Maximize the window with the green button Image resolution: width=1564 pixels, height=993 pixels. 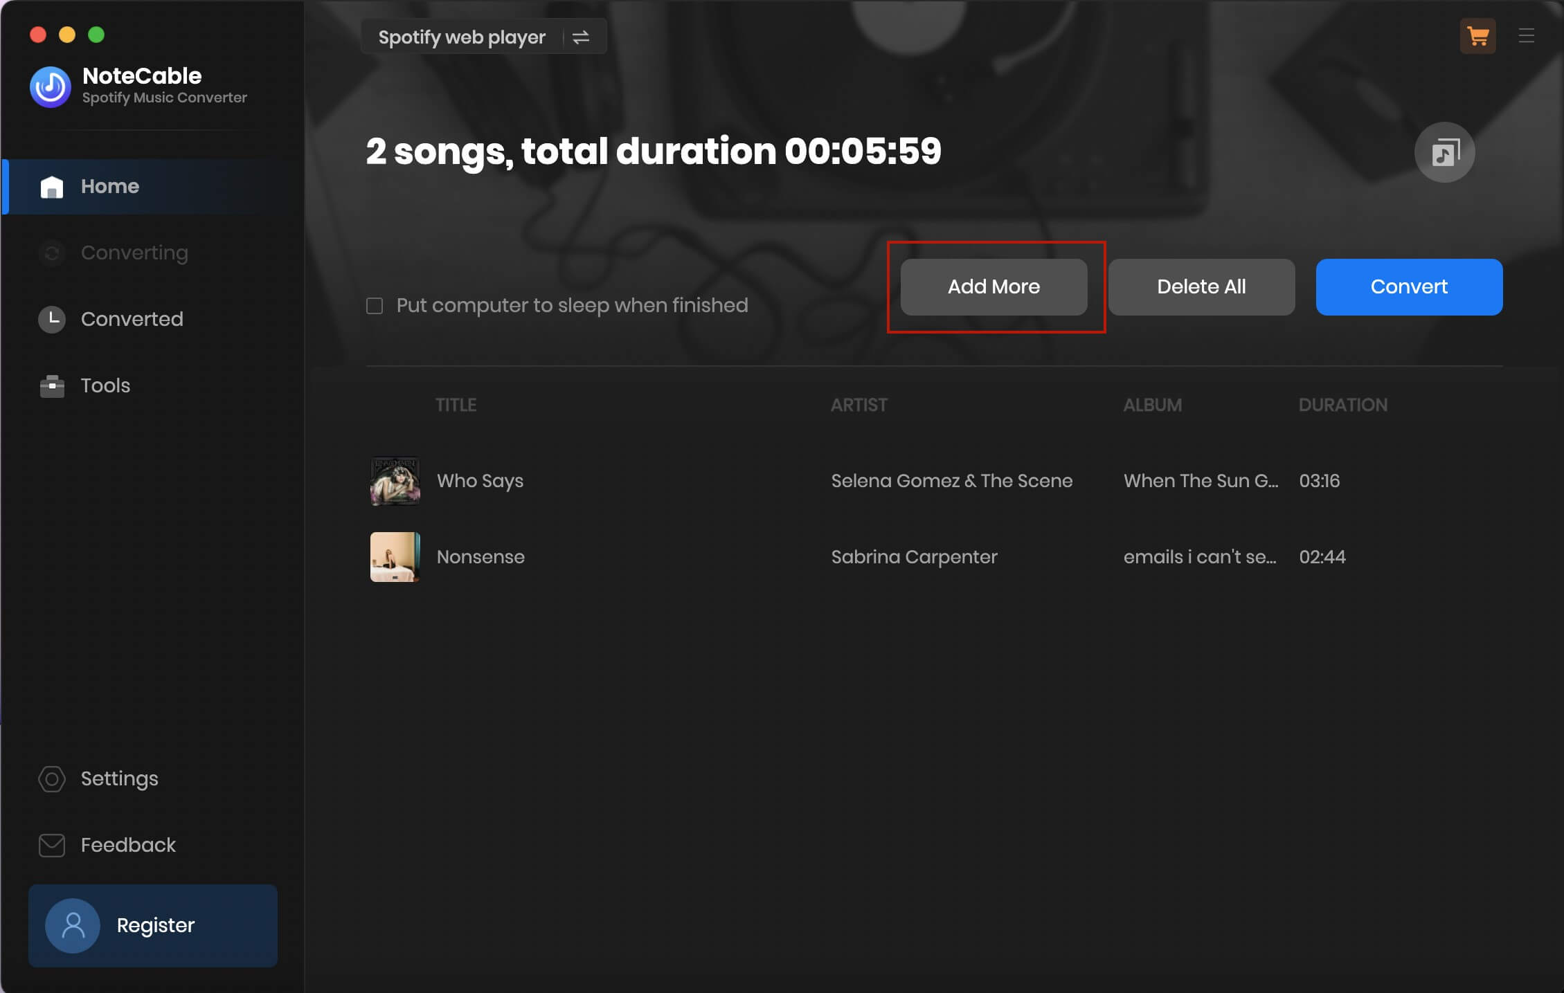pyautogui.click(x=96, y=35)
